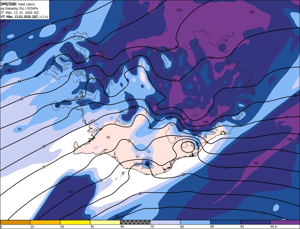Select the checkered gray 40–70 legend swatch
Viewport: 300px width, 229px height.
tap(135, 222)
